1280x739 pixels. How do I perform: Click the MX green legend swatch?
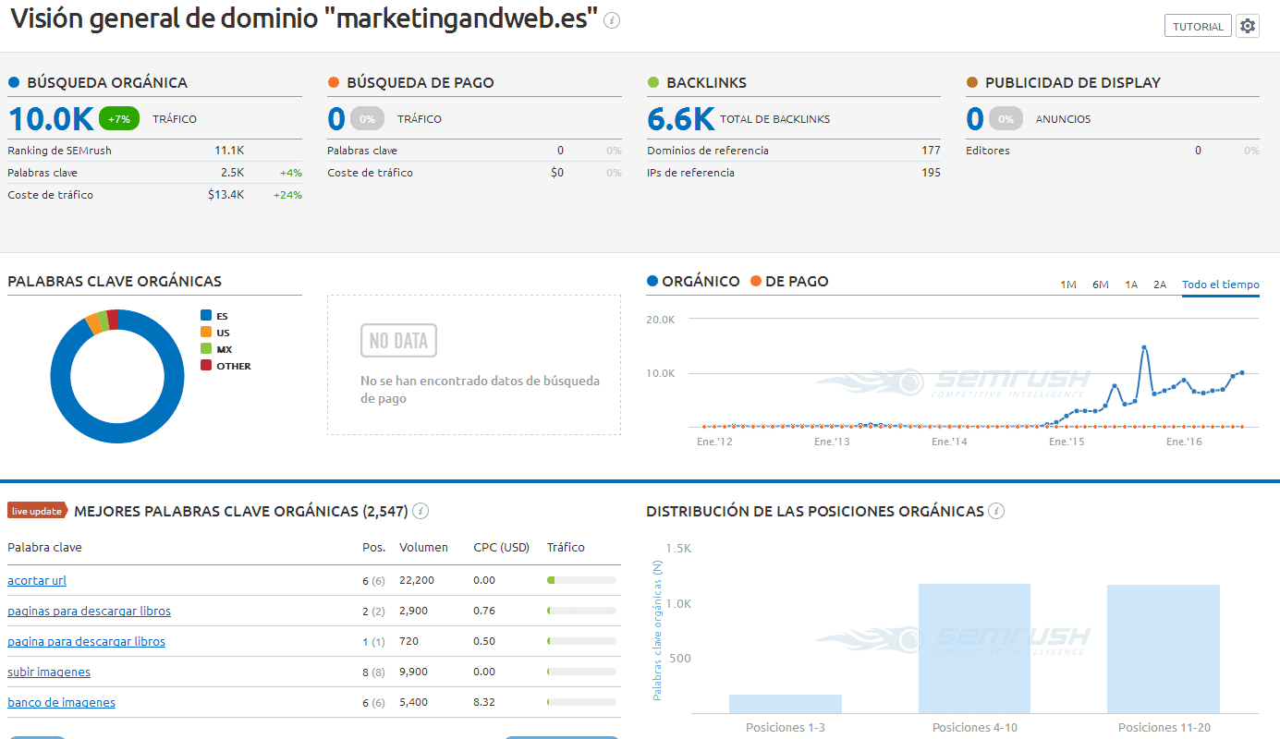click(206, 349)
